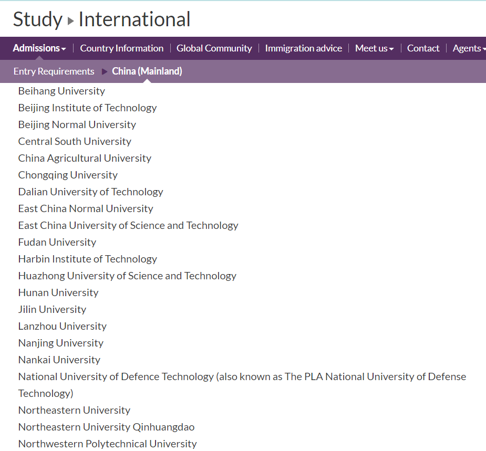Screen dimensions: 486x451
Task: Click Dalian University of Technology entry
Action: [90, 192]
